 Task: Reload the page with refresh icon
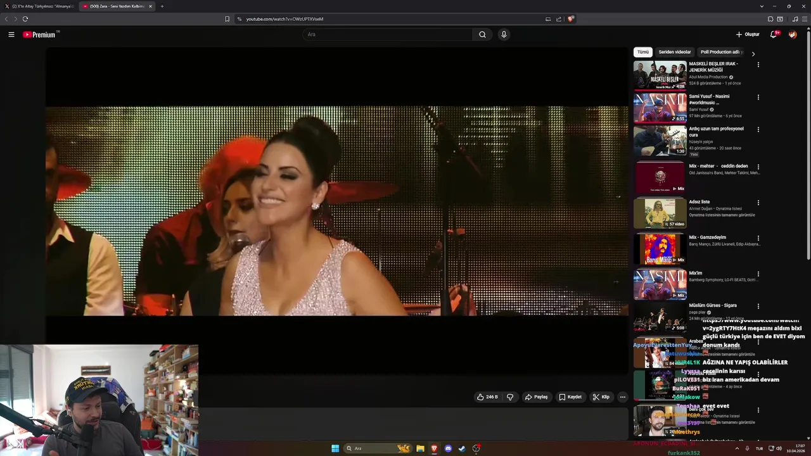click(25, 19)
